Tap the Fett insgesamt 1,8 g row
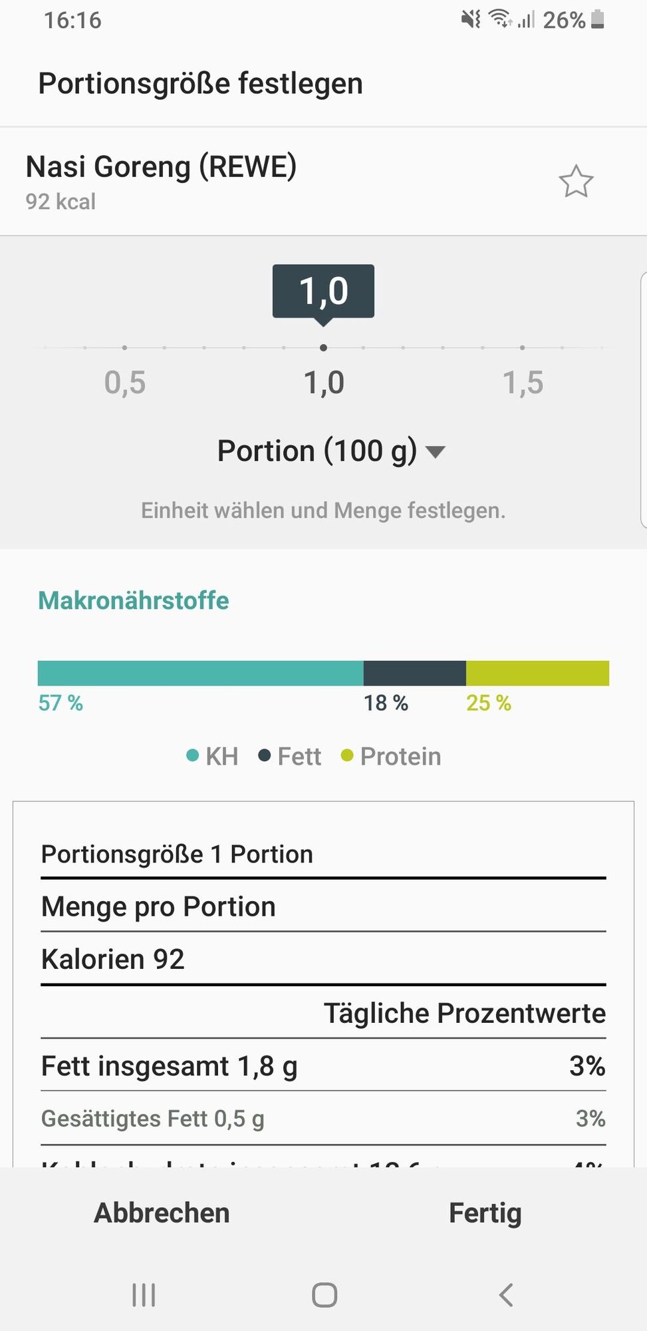Viewport: 647px width, 1331px height. click(323, 1065)
